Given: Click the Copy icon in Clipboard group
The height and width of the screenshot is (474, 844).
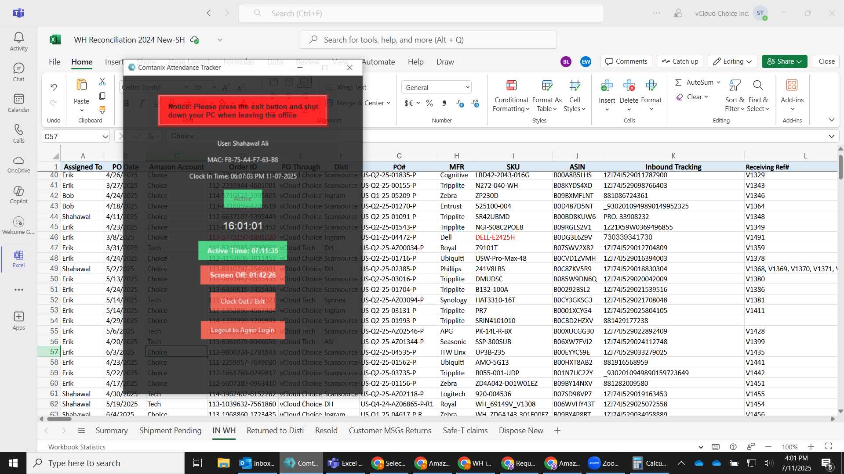Looking at the screenshot, I should 102,96.
